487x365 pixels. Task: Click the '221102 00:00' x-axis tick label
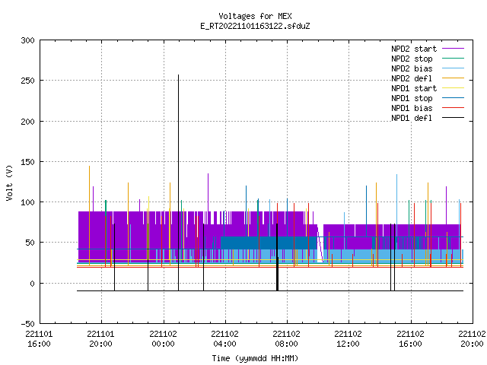pos(163,339)
